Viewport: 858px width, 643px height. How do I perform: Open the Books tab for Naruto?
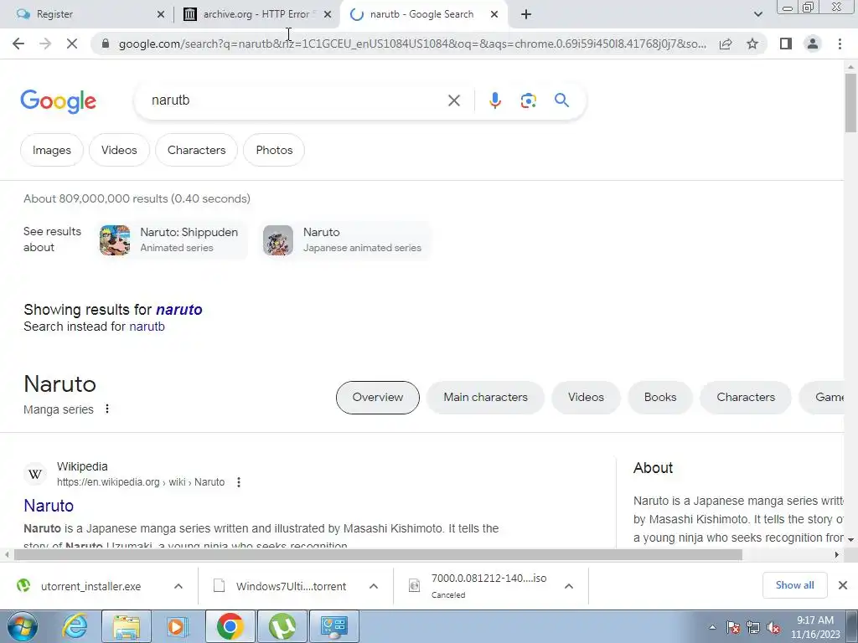point(660,398)
